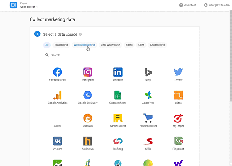Choose the Instagram data source icon

pos(88,72)
